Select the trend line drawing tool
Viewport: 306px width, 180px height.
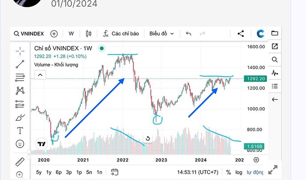20,64
